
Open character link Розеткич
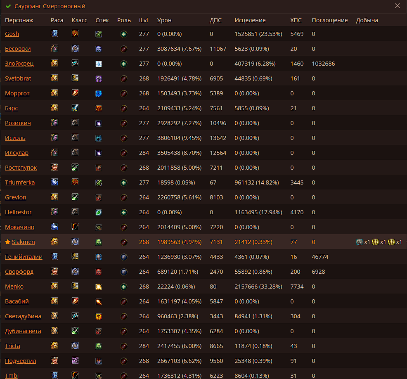point(18,123)
